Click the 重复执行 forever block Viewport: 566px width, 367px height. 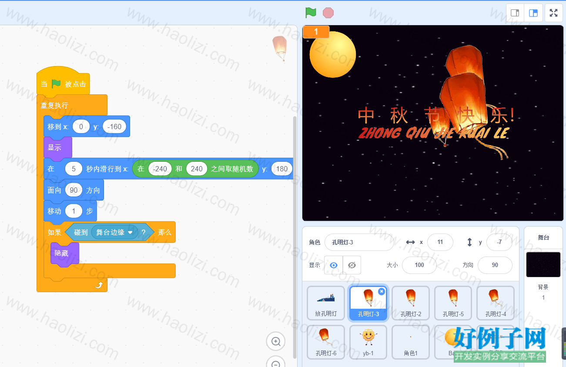click(72, 105)
